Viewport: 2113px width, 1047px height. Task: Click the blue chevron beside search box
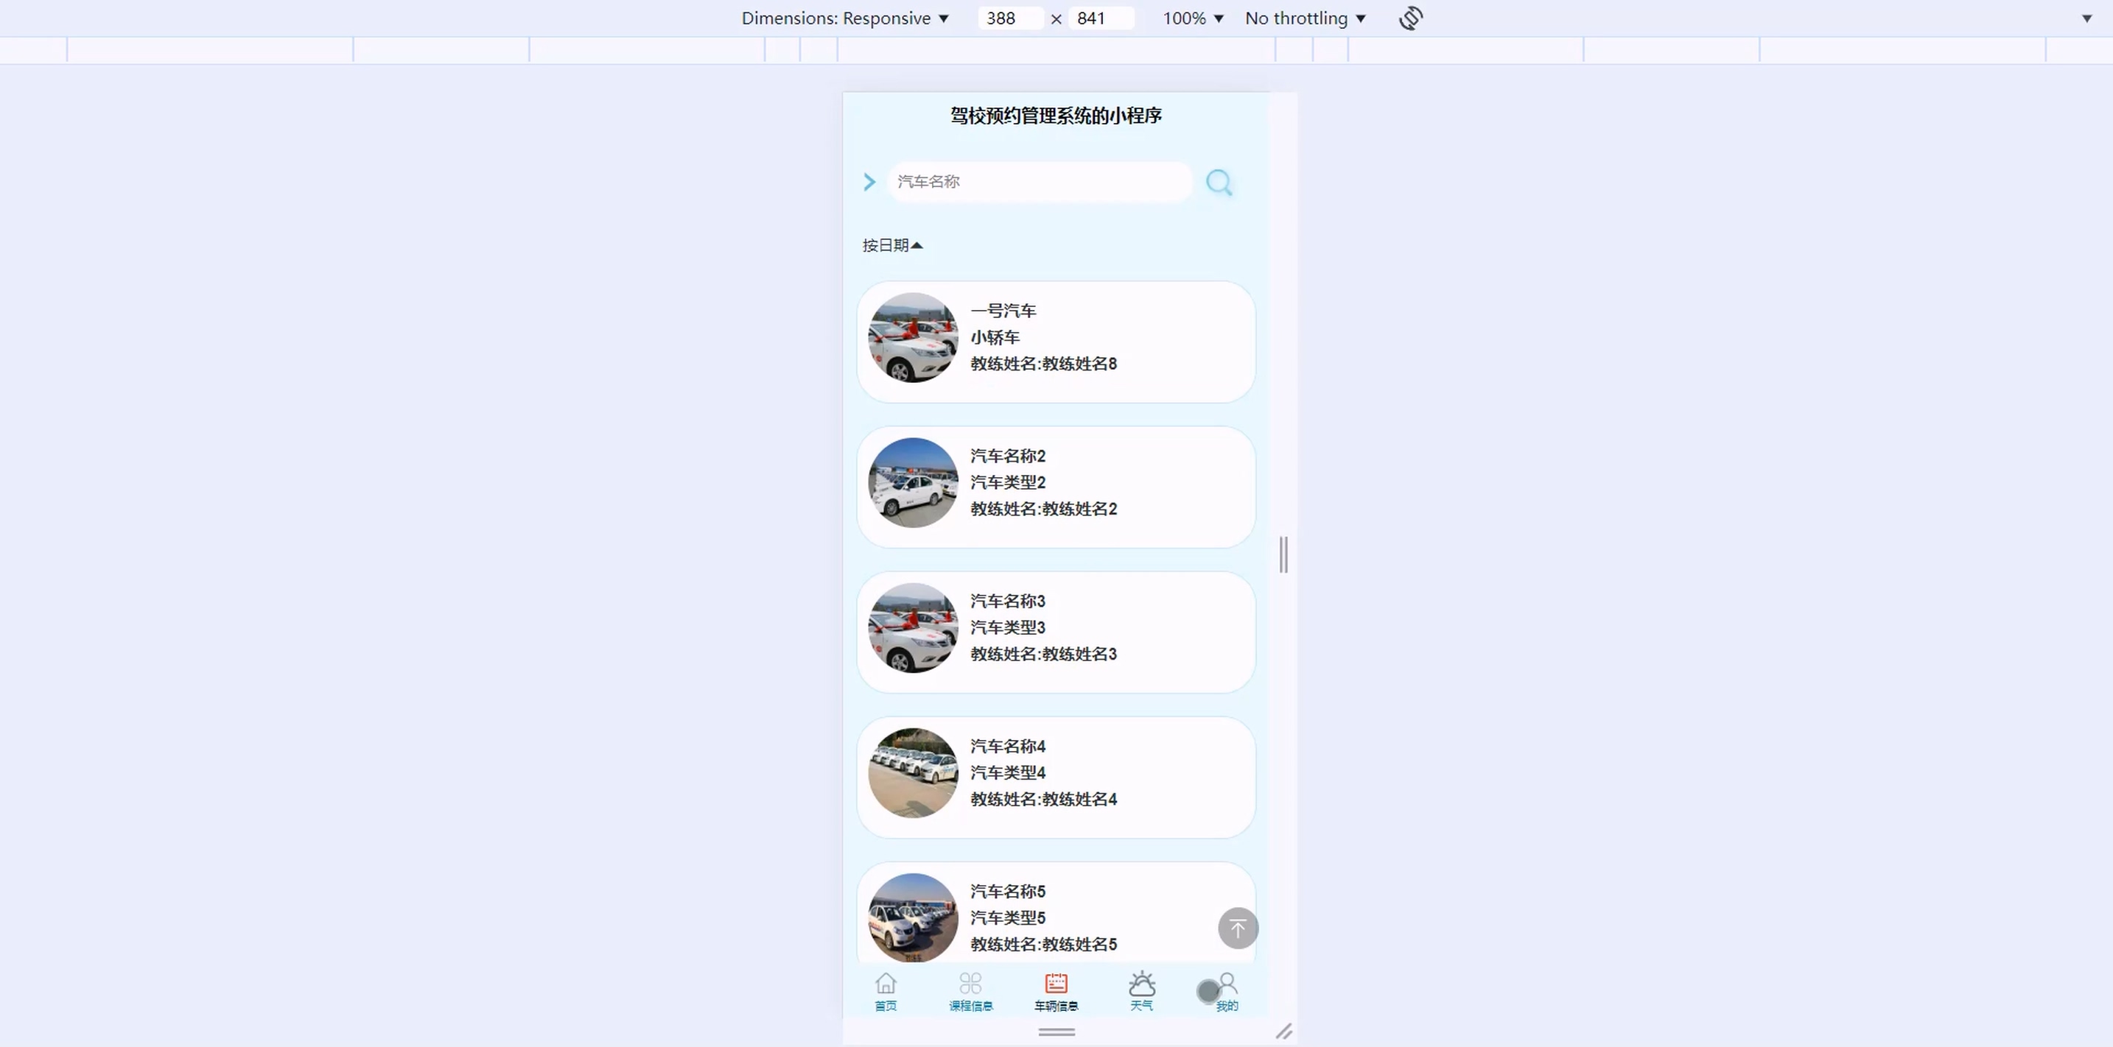869,182
